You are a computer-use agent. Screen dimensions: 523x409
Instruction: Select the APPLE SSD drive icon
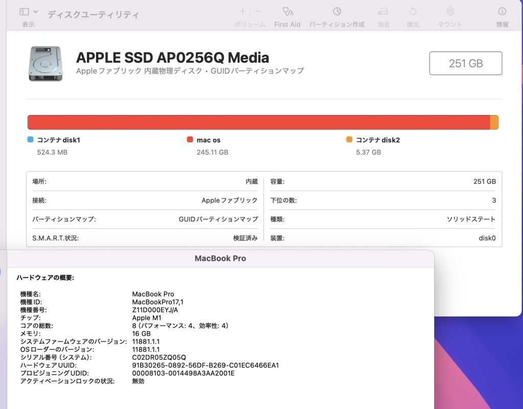pos(46,63)
